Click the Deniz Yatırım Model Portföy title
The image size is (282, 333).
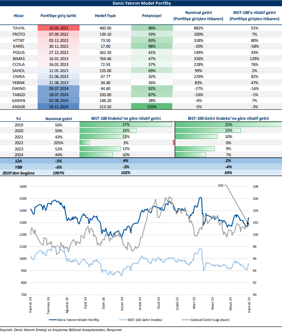141,3
